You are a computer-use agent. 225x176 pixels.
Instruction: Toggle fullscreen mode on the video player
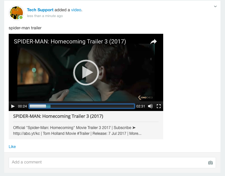pyautogui.click(x=159, y=106)
